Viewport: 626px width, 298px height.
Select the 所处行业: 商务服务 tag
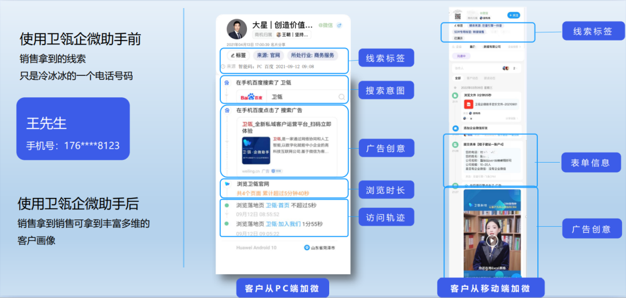click(x=312, y=56)
